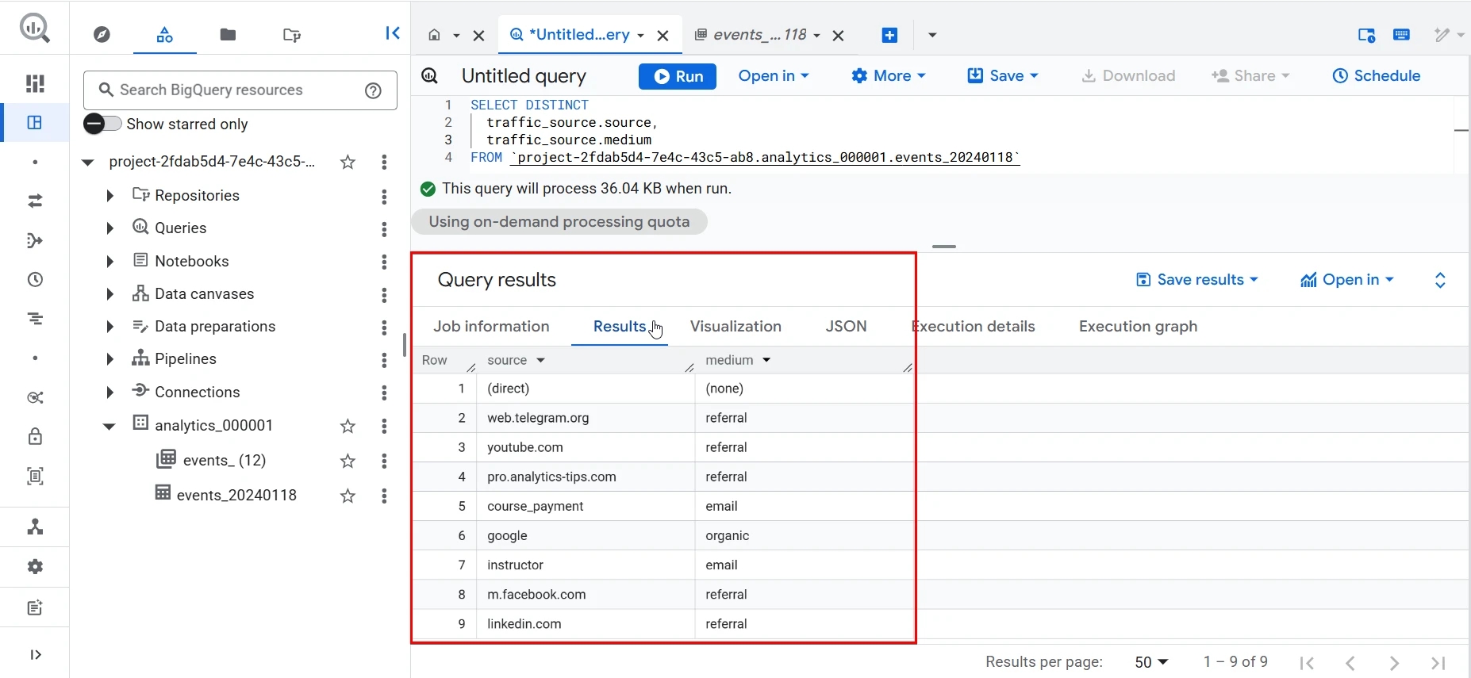Screen dimensions: 1471x678
Task: Click the editor/results pane divider handle
Action: (944, 247)
